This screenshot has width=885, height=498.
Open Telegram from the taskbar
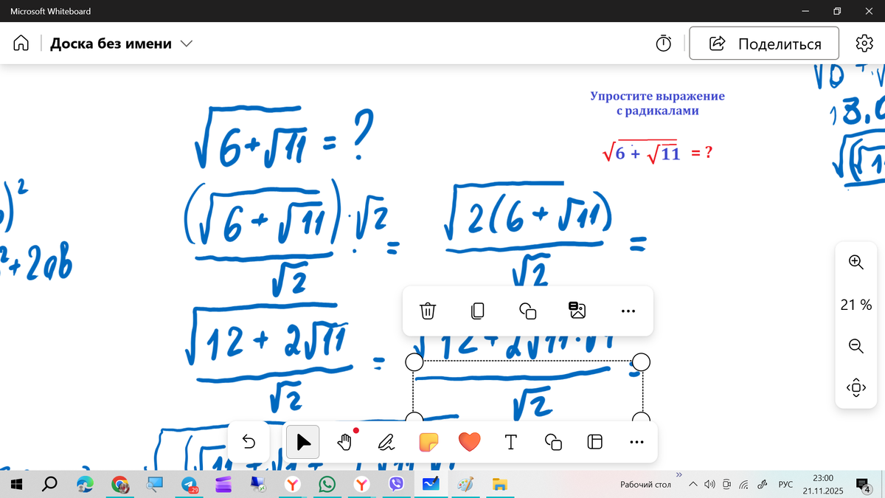click(190, 484)
